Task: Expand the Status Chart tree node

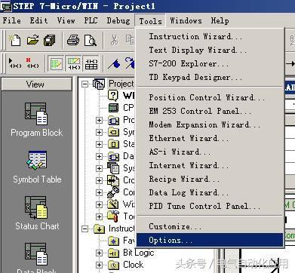Action: (99, 144)
